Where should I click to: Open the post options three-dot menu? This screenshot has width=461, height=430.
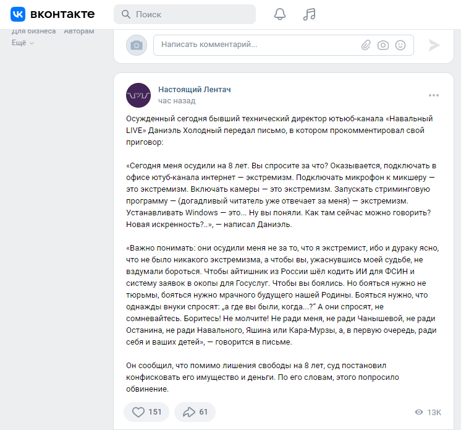[434, 95]
